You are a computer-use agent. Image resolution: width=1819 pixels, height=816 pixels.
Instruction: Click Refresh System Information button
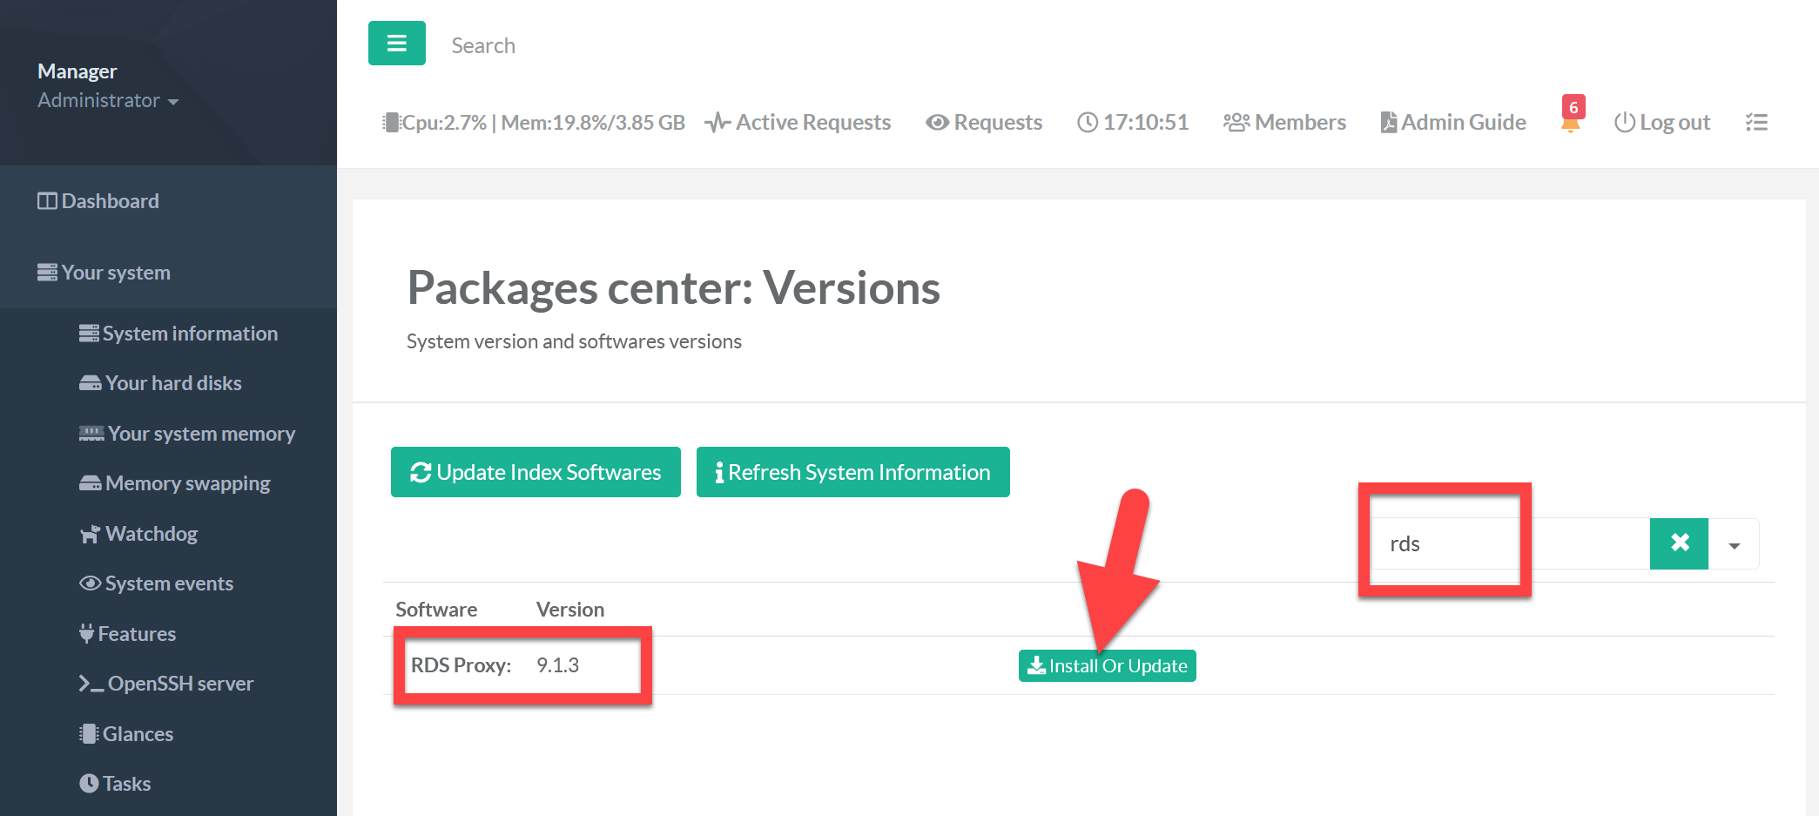(852, 472)
